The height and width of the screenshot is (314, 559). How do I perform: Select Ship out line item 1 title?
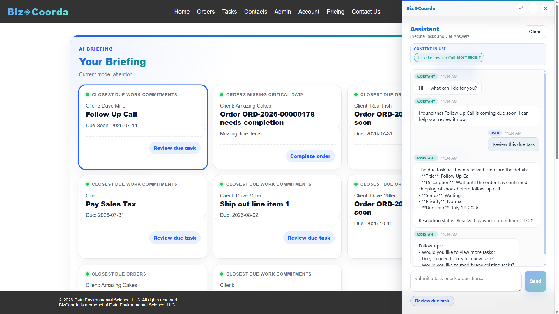254,204
